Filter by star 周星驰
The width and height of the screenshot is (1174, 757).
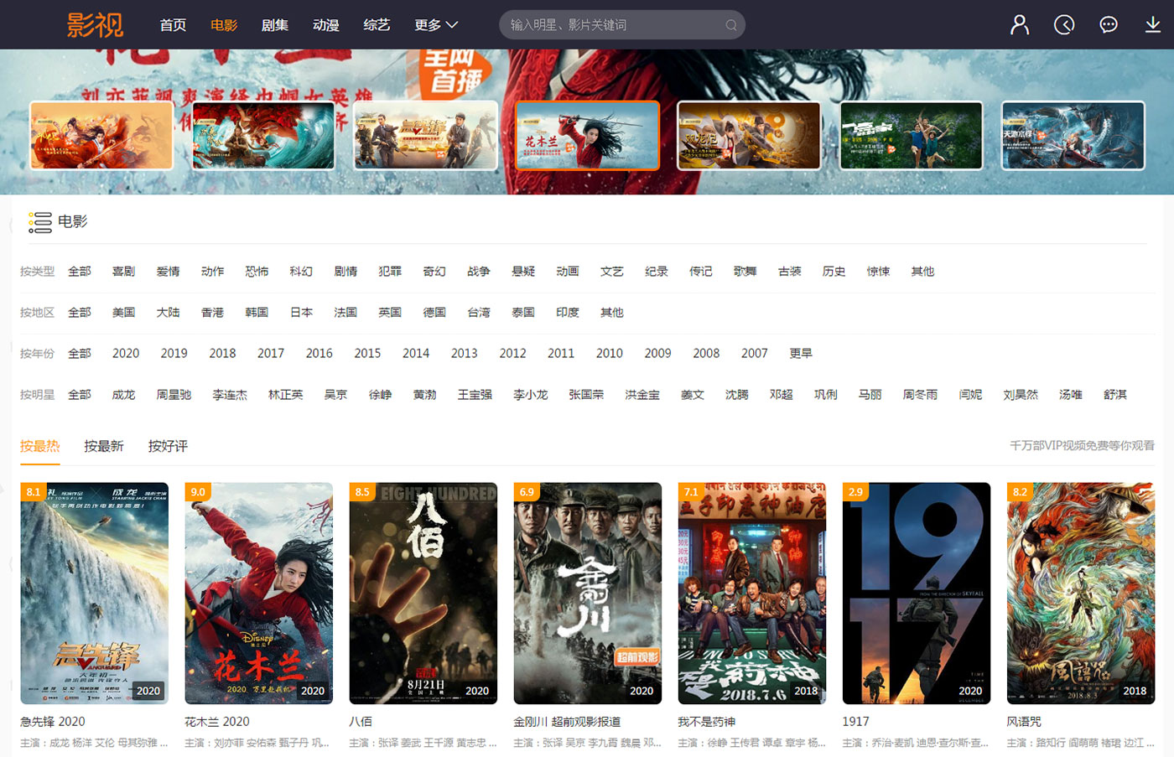[174, 395]
